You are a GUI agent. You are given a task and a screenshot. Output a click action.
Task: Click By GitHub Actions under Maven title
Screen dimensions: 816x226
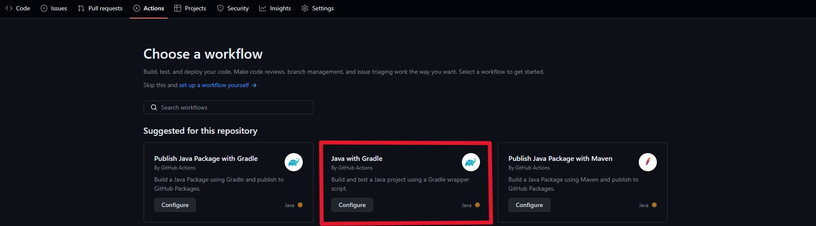pyautogui.click(x=529, y=168)
